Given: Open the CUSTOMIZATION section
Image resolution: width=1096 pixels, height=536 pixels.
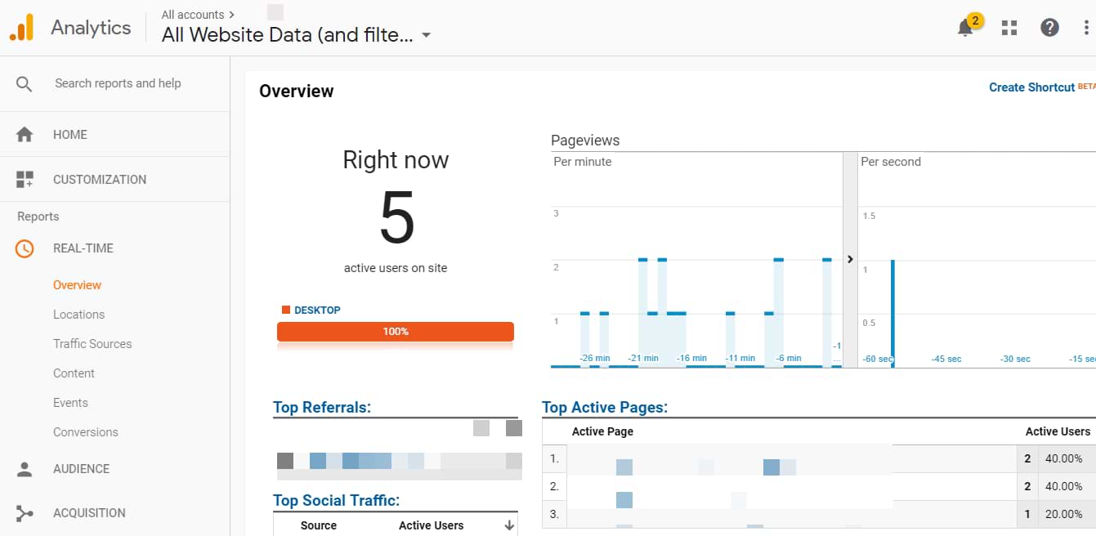Looking at the screenshot, I should click(100, 180).
